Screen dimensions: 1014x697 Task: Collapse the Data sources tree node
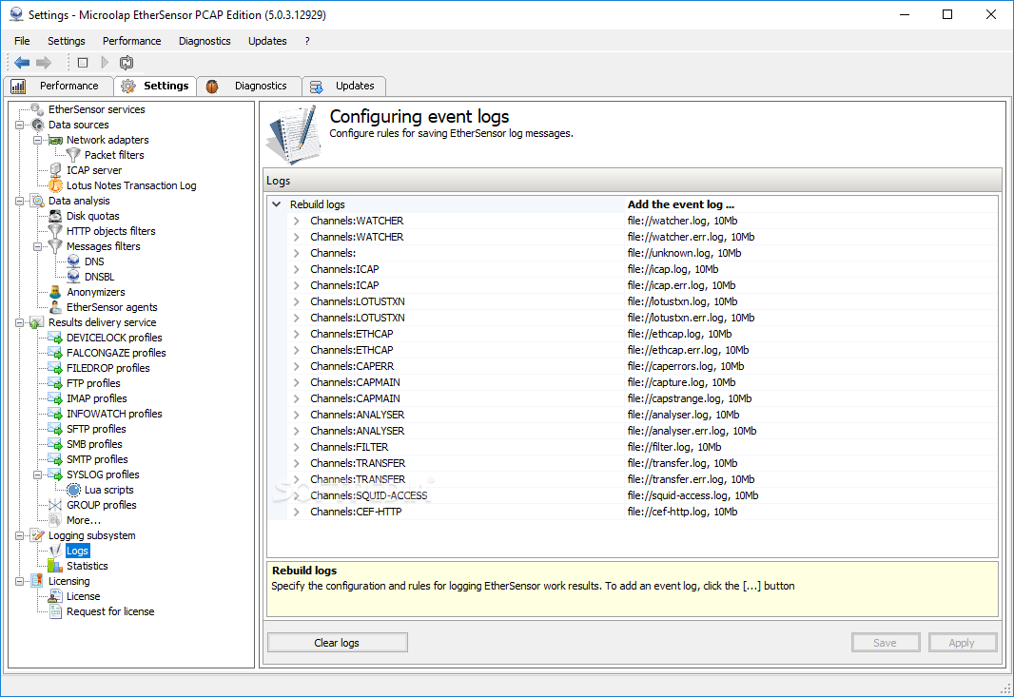(x=19, y=125)
